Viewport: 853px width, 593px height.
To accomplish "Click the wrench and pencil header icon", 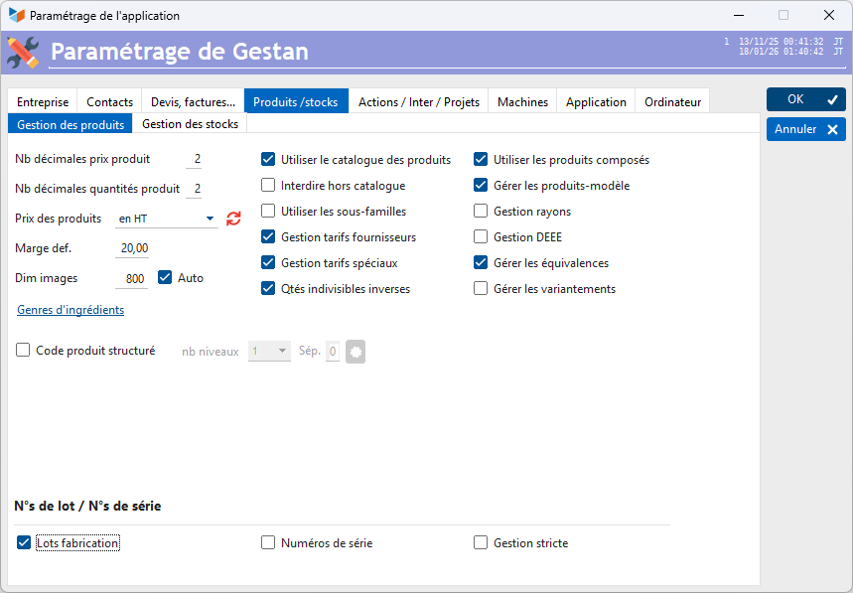I will click(23, 52).
